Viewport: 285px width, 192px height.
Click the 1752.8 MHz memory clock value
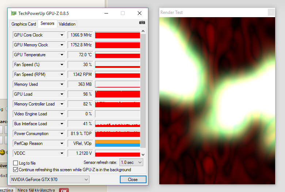[80, 45]
